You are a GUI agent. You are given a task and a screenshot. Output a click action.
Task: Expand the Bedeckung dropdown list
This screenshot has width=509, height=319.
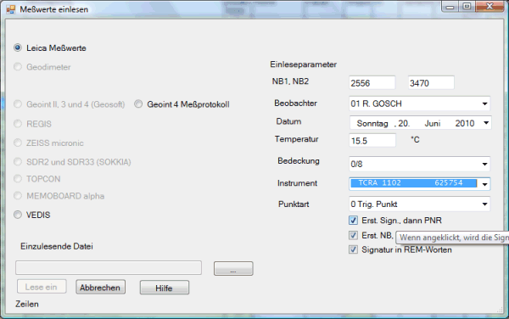(484, 164)
